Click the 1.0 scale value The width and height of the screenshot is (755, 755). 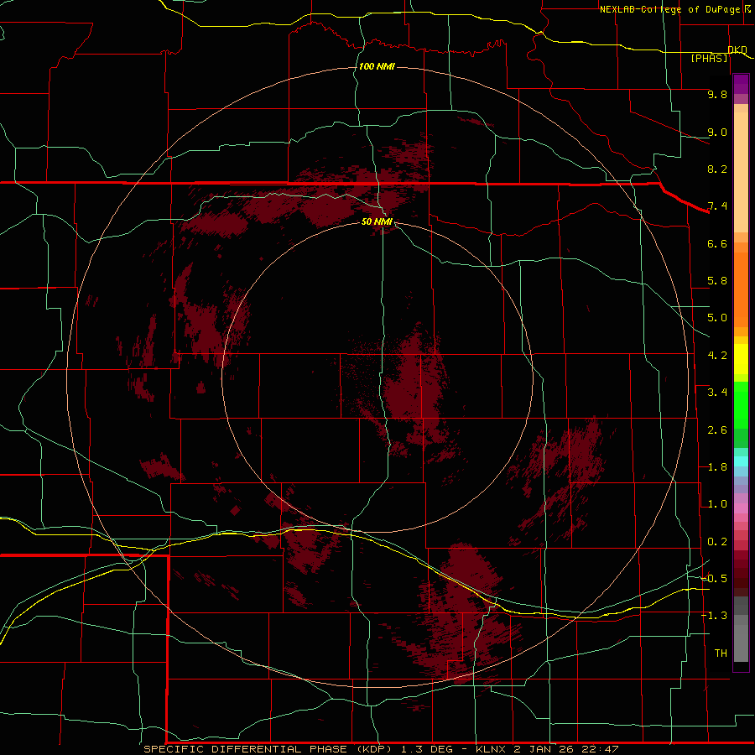pos(717,504)
